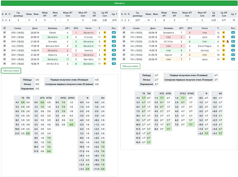
Task: Click the score badge in the Cagliari row
Action: (x=233, y=55)
